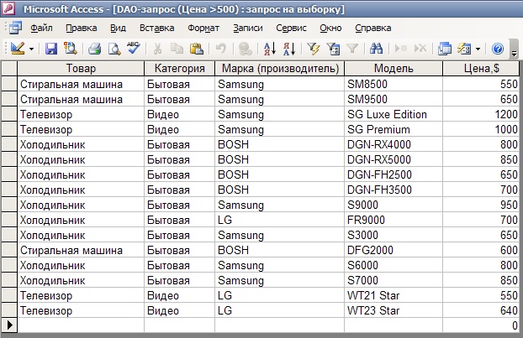Toggle the Apply Filter funnel icon

pyautogui.click(x=352, y=49)
